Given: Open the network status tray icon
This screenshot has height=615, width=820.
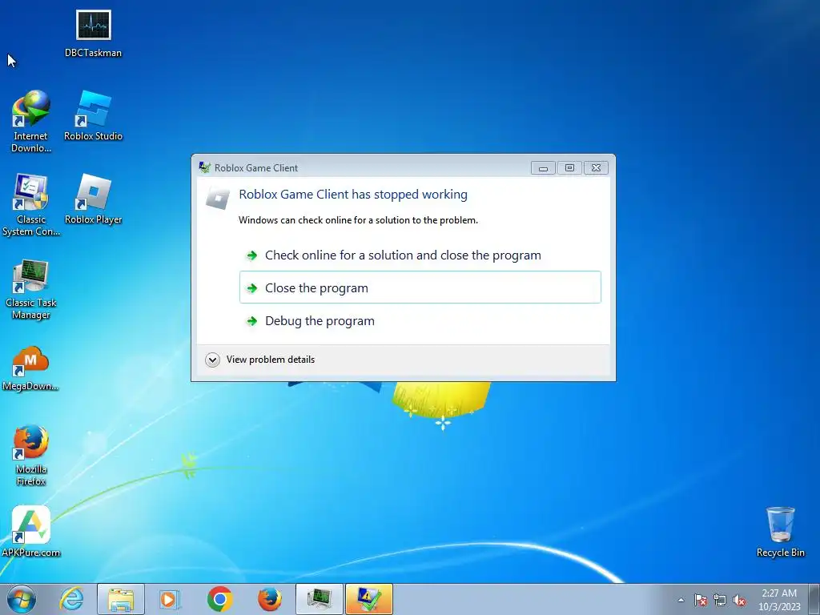Looking at the screenshot, I should 720,600.
